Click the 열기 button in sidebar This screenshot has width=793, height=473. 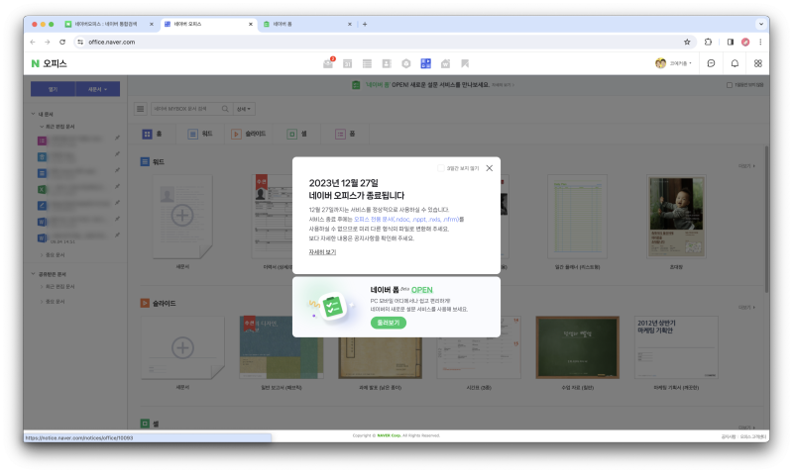54,89
